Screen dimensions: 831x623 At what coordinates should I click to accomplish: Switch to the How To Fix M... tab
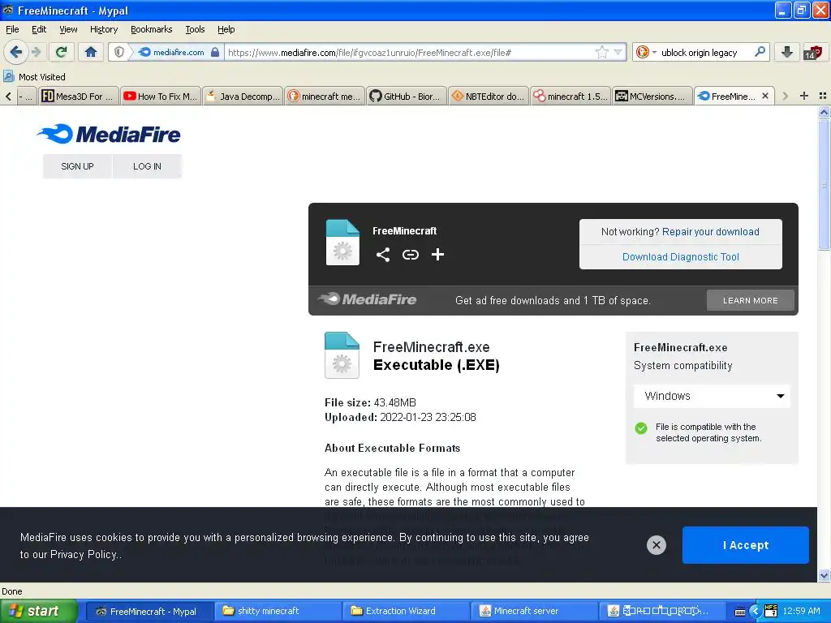[160, 96]
